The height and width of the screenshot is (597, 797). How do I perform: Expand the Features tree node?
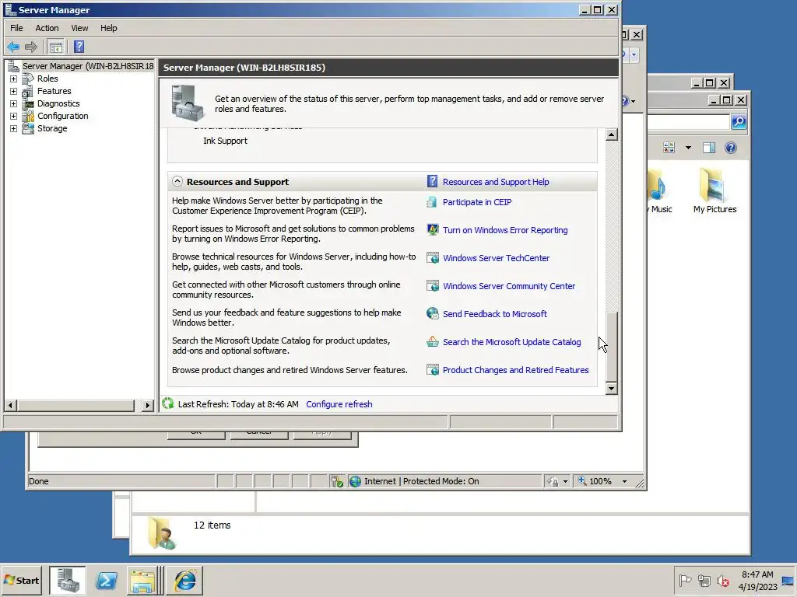(14, 92)
